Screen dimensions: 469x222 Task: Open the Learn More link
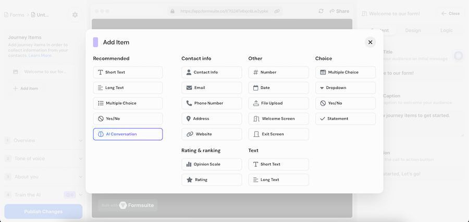coord(40,56)
